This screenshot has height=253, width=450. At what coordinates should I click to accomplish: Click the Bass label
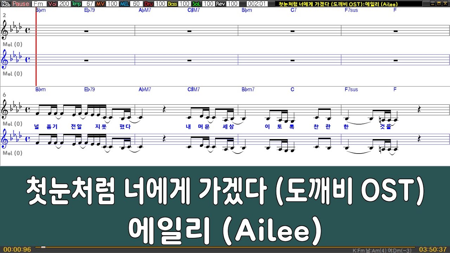[x=173, y=4]
